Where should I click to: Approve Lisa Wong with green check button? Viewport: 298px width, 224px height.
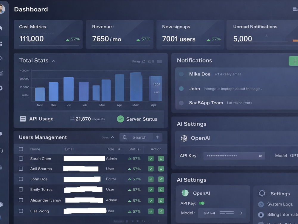151,211
